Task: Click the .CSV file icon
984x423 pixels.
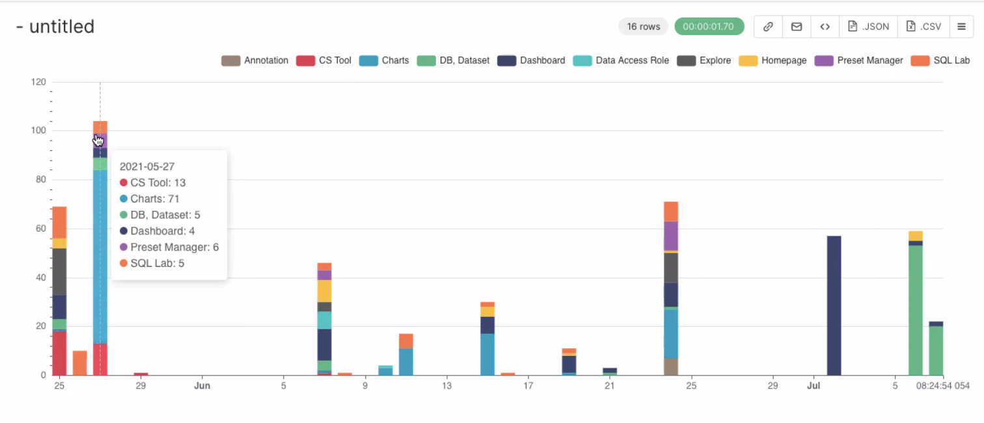Action: 910,27
